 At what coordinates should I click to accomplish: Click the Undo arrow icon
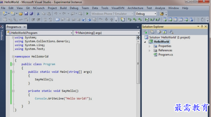[56, 14]
